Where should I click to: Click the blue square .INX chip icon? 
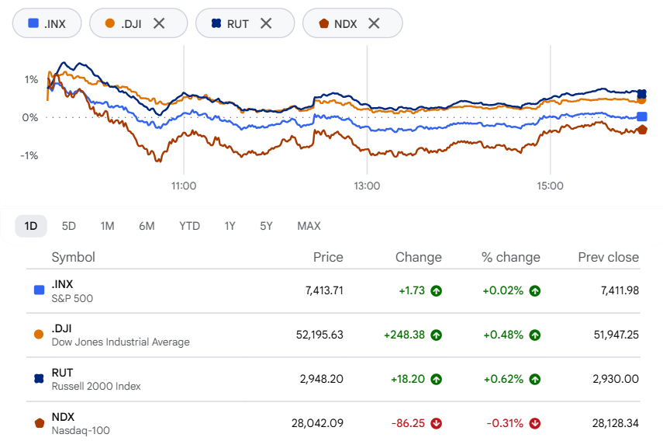tap(33, 23)
